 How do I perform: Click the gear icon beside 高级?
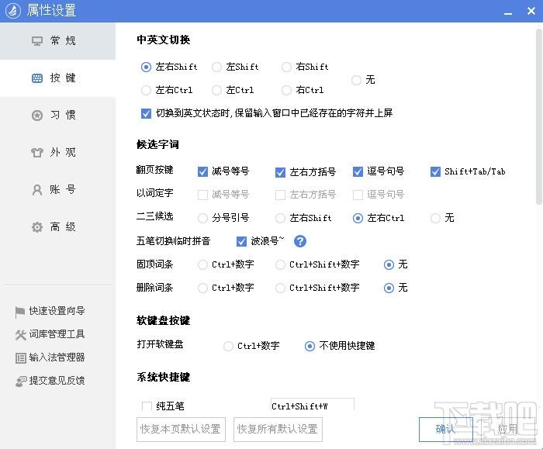37,227
